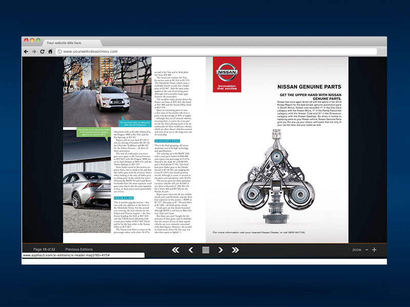Open the table of contents list icon
Viewport: 410px width, 307px height.
click(206, 250)
